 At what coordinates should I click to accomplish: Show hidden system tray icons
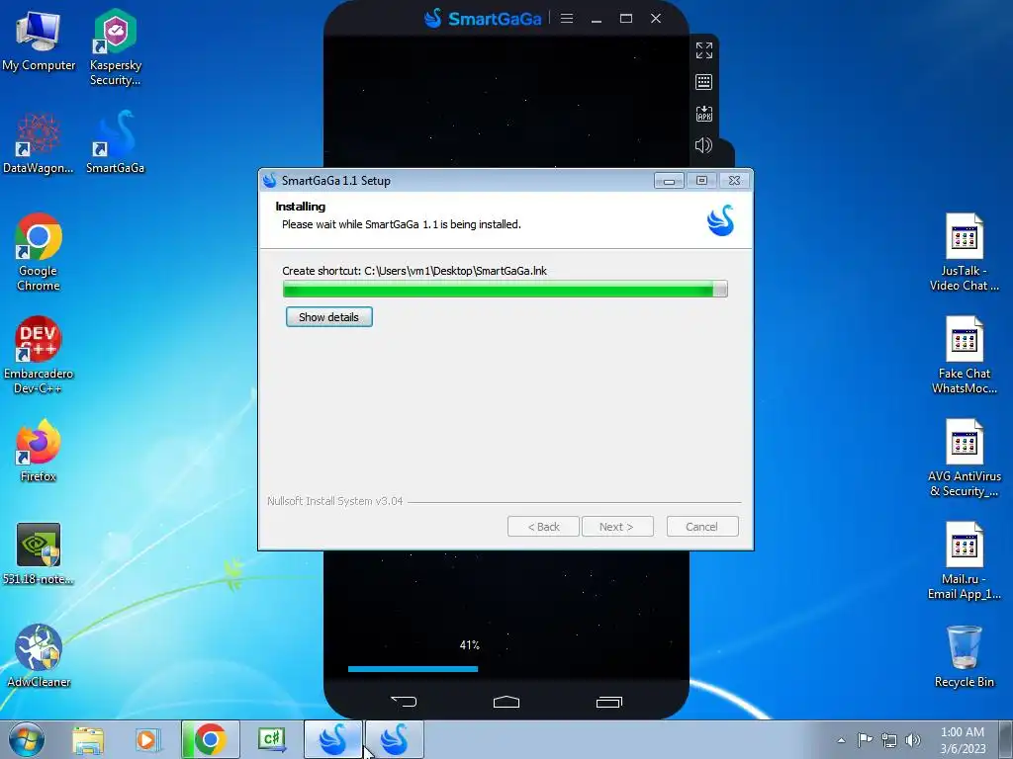(841, 740)
